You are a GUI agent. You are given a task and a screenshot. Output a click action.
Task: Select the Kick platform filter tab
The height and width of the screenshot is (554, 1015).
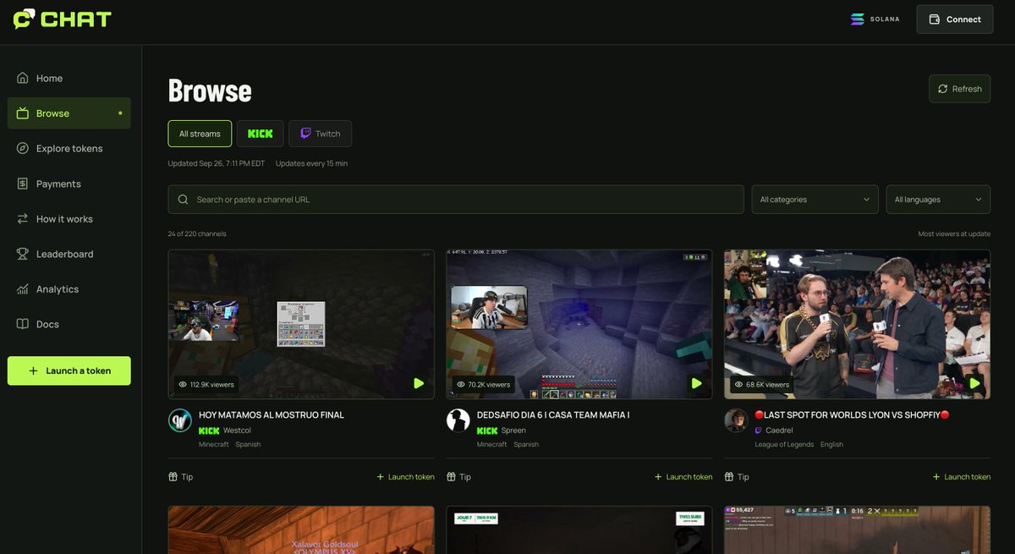(x=261, y=134)
